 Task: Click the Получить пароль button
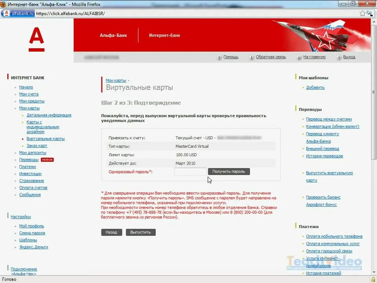(229, 172)
